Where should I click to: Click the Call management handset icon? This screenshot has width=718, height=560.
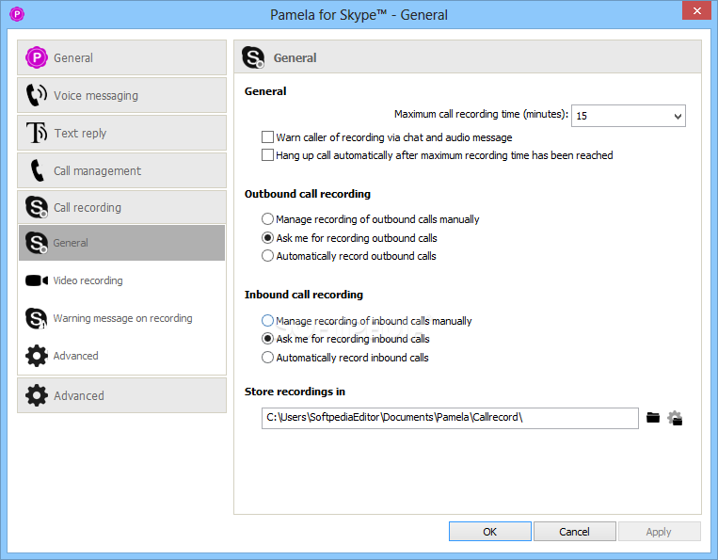[36, 170]
